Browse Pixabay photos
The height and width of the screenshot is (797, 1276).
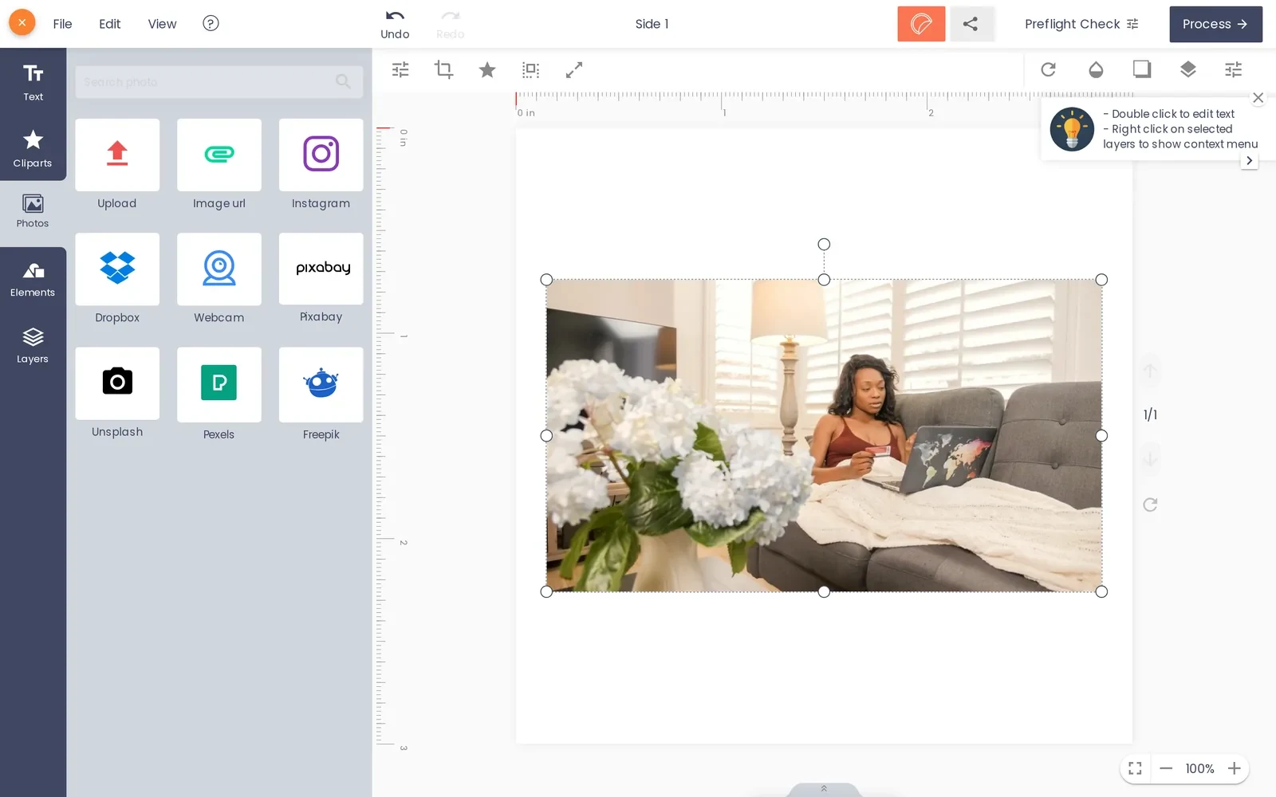(321, 269)
